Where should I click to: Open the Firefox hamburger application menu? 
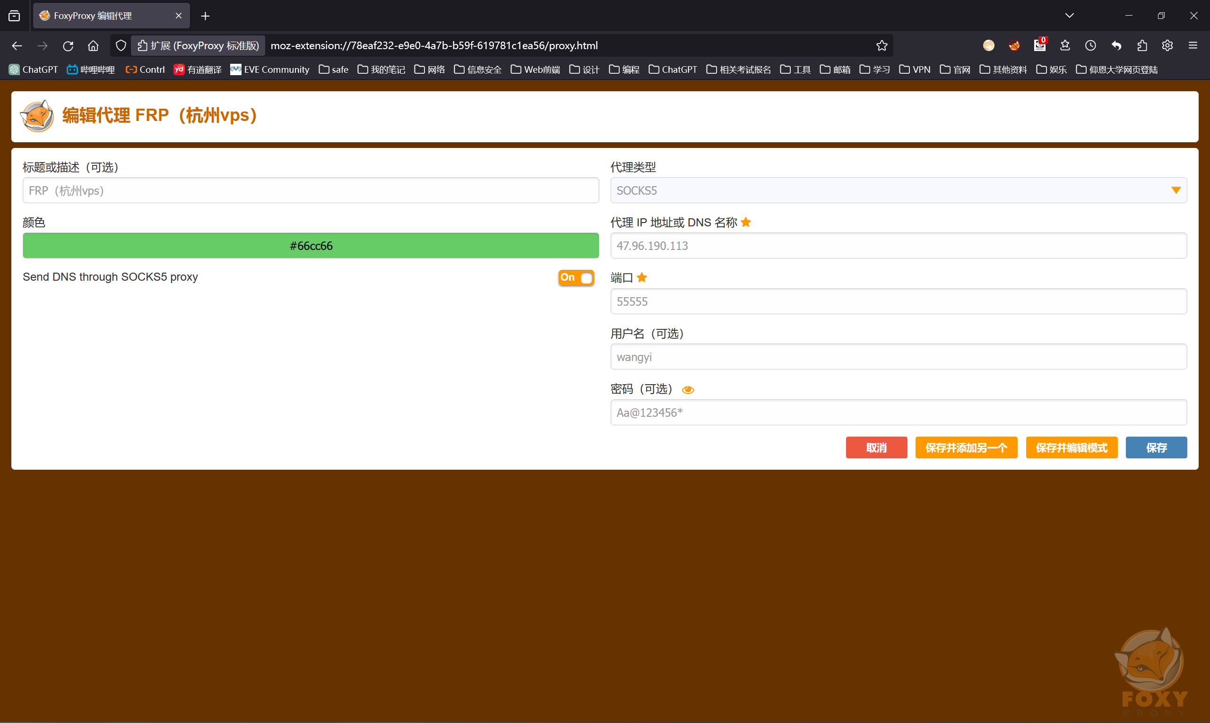[x=1193, y=45]
